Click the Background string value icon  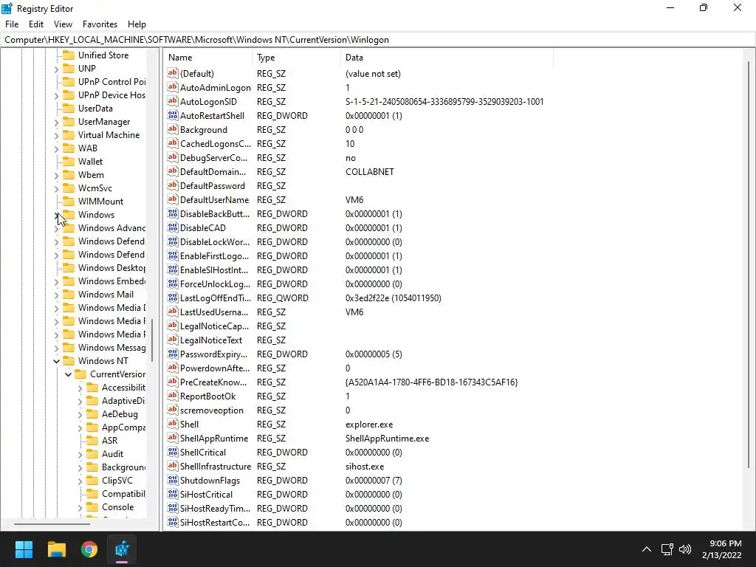172,129
